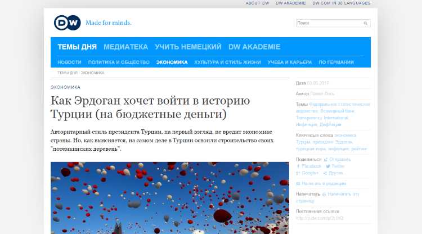Click the ЭКОНОМИКА label above headline
The width and height of the screenshot is (422, 234).
click(x=65, y=88)
